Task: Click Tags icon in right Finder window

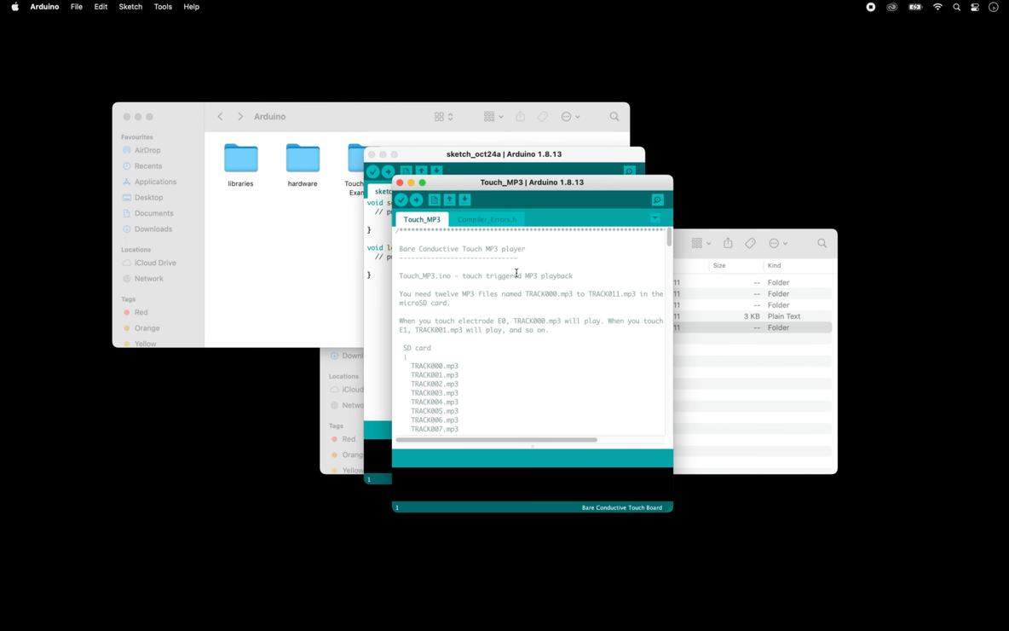Action: (750, 243)
